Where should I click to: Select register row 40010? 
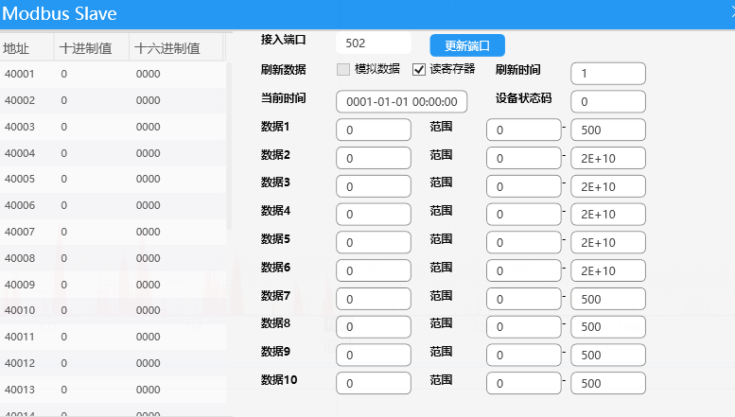(113, 310)
